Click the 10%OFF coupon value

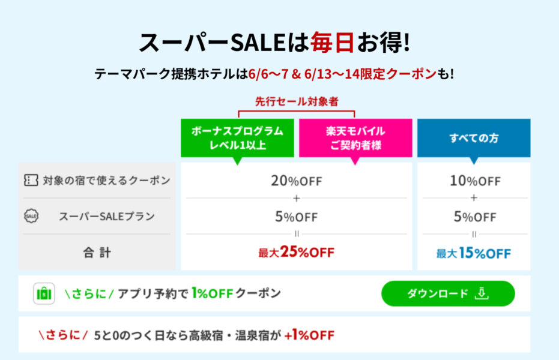pyautogui.click(x=474, y=181)
